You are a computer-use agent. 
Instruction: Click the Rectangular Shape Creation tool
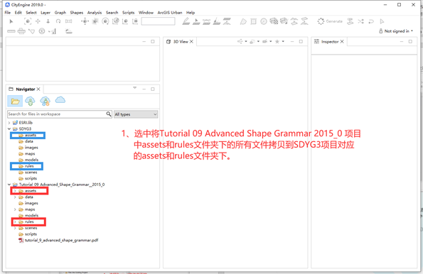(x=253, y=21)
